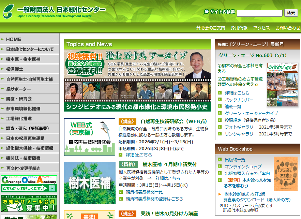Open the GreenAge magazine cover image
This screenshot has height=219, width=301.
pyautogui.click(x=282, y=85)
